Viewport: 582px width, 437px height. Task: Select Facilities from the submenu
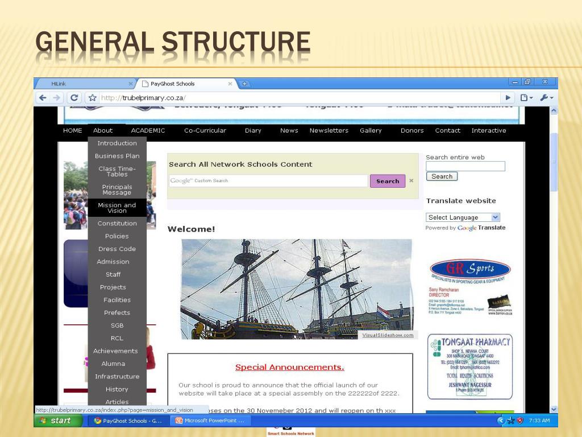point(117,300)
